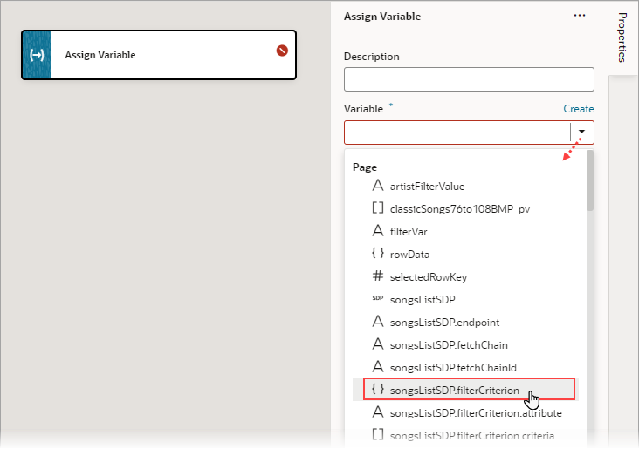Select songsListSDP.filterCriterion from the list
This screenshot has height=449, width=639.
(455, 390)
